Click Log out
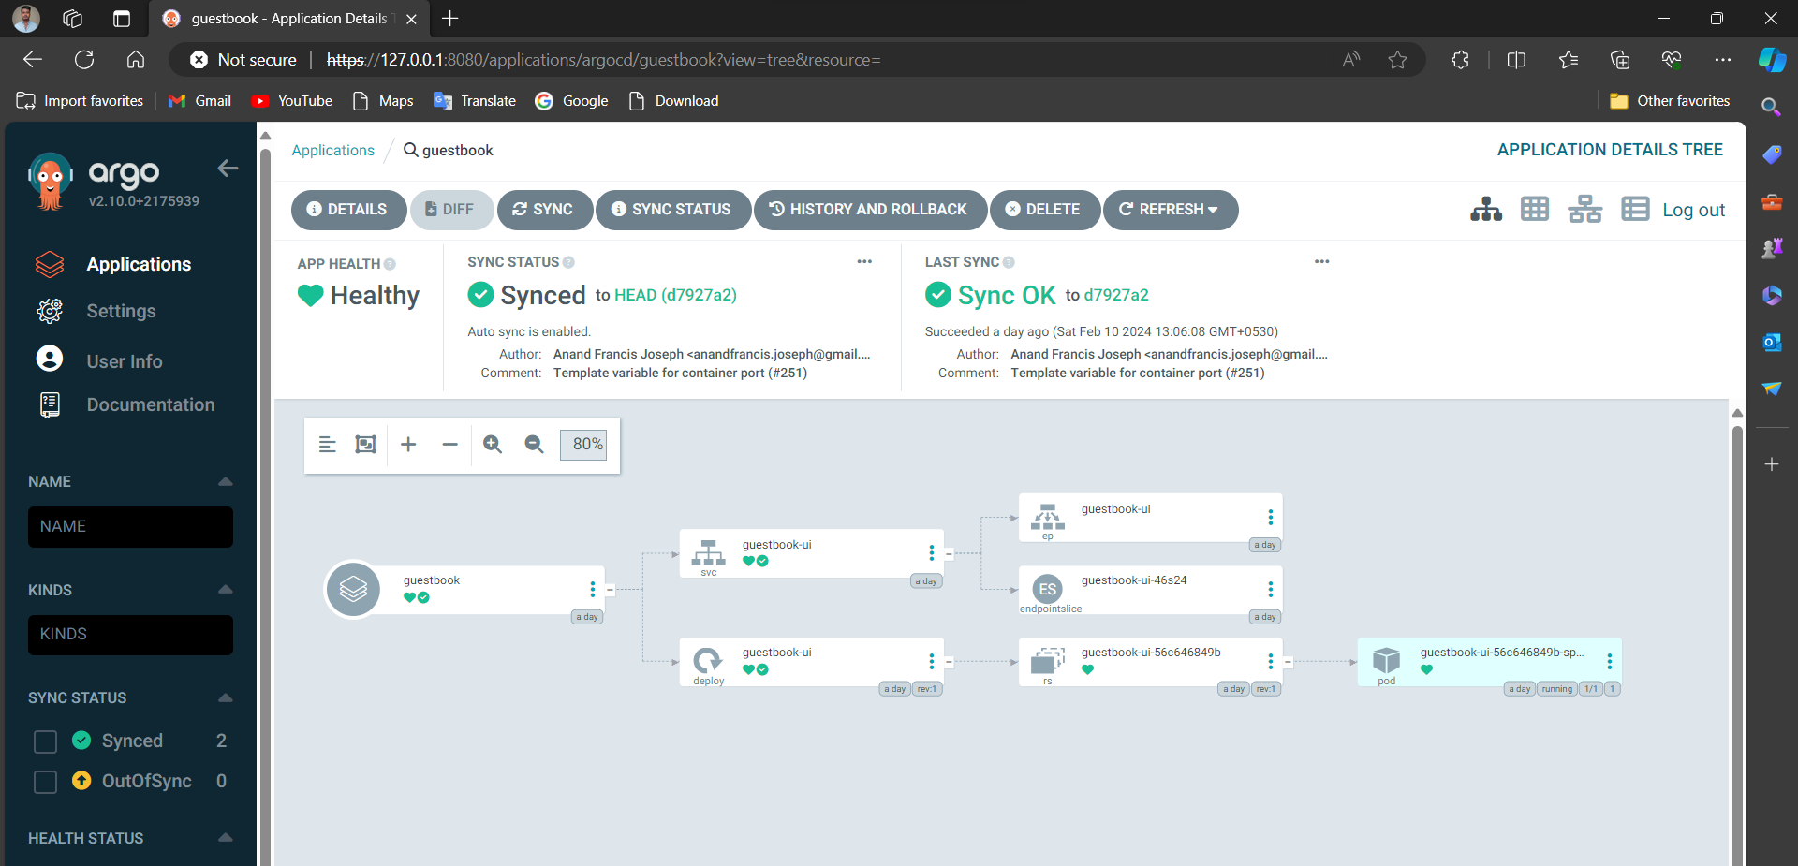The width and height of the screenshot is (1798, 866). click(1693, 210)
